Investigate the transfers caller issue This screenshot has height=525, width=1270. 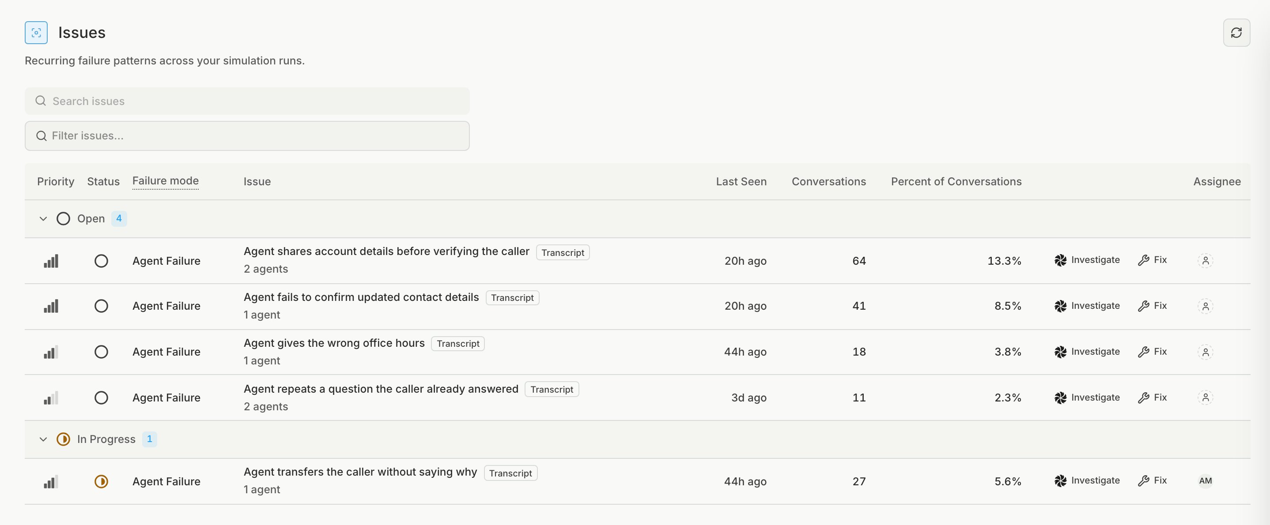(1087, 481)
